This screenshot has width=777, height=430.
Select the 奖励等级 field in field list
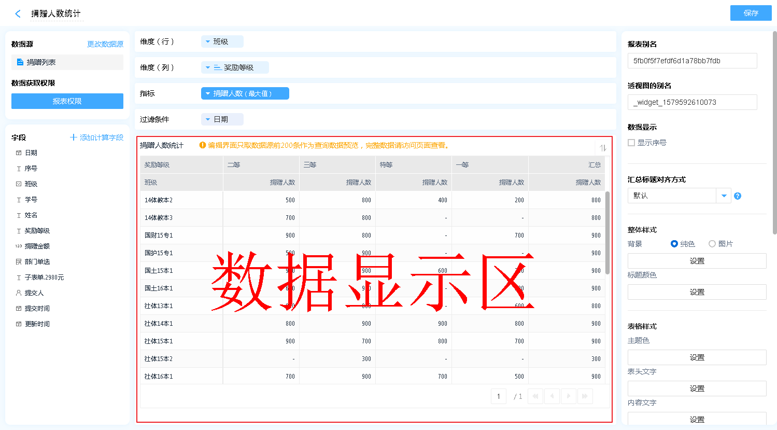pyautogui.click(x=37, y=231)
